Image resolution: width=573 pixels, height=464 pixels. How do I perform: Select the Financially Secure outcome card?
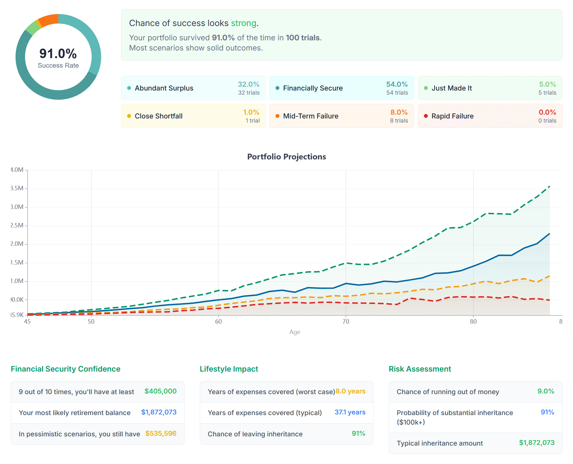tap(342, 88)
